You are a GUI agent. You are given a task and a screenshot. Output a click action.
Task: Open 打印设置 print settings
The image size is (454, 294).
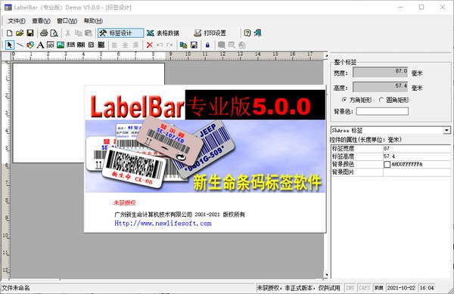tap(210, 33)
